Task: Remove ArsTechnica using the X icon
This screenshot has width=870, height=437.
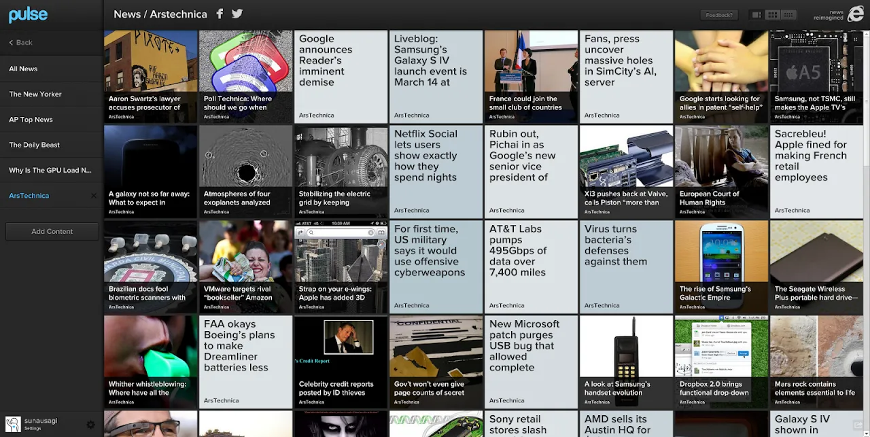Action: pos(94,196)
